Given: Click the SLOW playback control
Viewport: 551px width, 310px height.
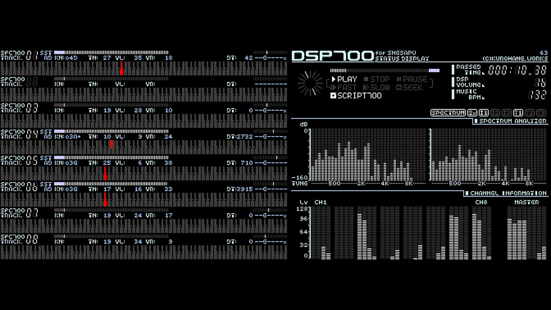Looking at the screenshot, I should click(x=377, y=87).
